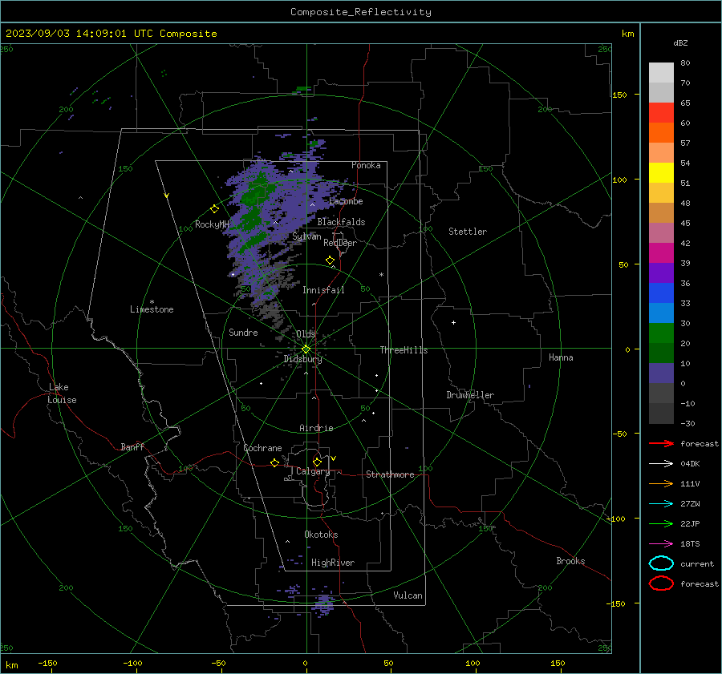722x674 pixels.
Task: Select the white plus marker west of Hanna
Action: tap(453, 322)
